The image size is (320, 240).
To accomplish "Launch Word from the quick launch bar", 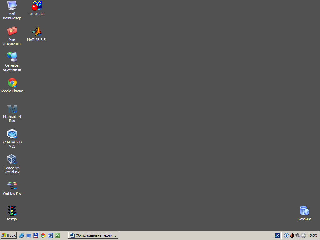I will point(50,236).
